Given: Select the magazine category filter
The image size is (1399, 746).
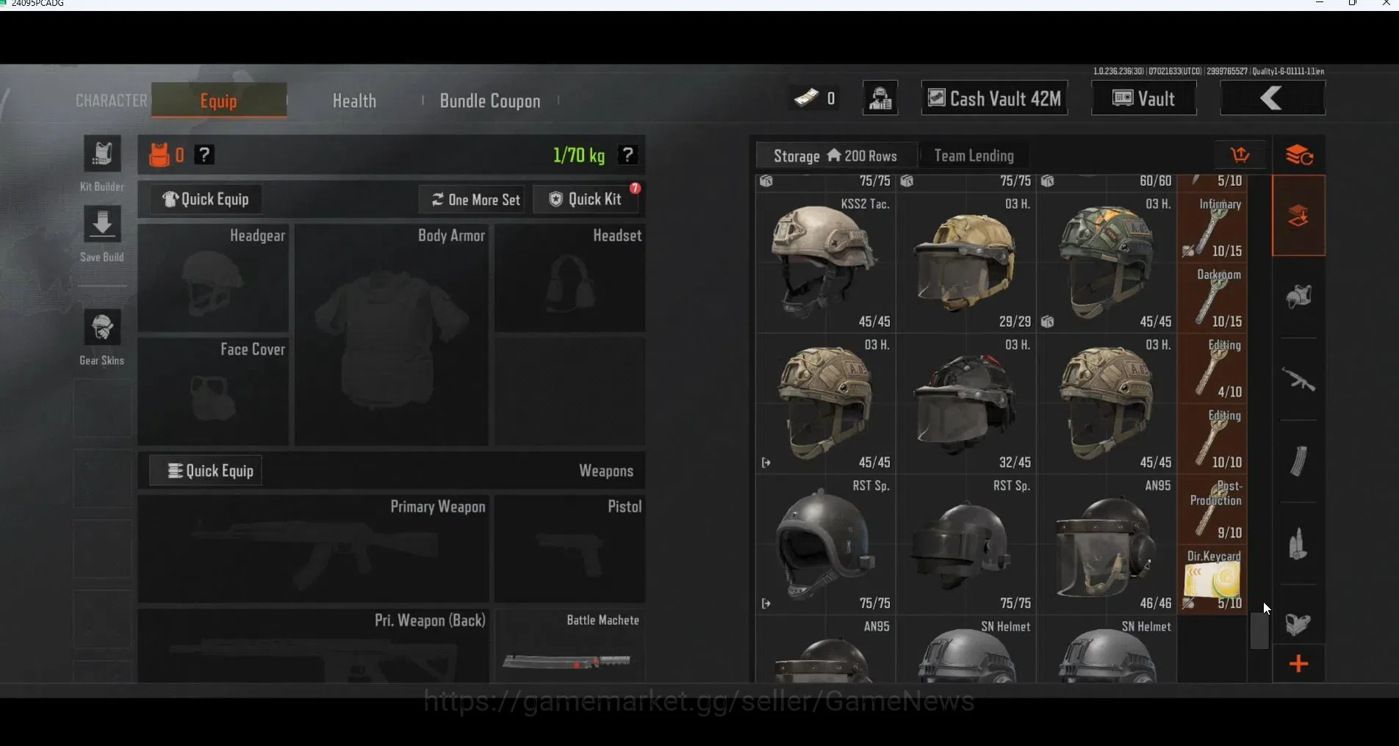Looking at the screenshot, I should 1299,461.
